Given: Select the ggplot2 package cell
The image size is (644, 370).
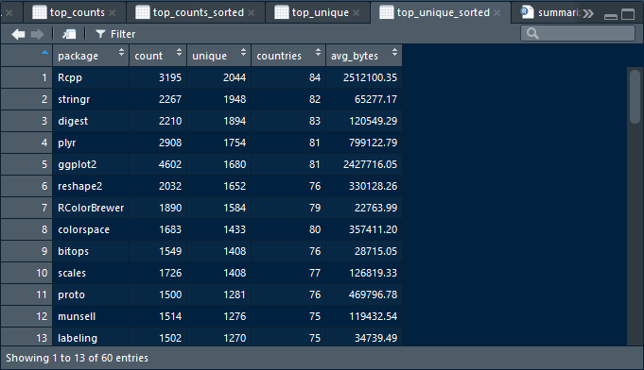Looking at the screenshot, I should coord(91,164).
